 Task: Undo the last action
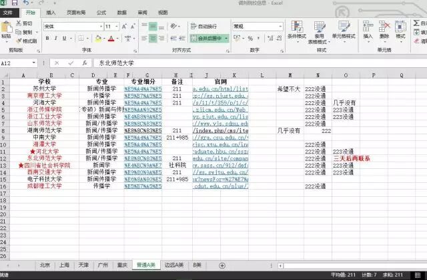click(26, 3)
